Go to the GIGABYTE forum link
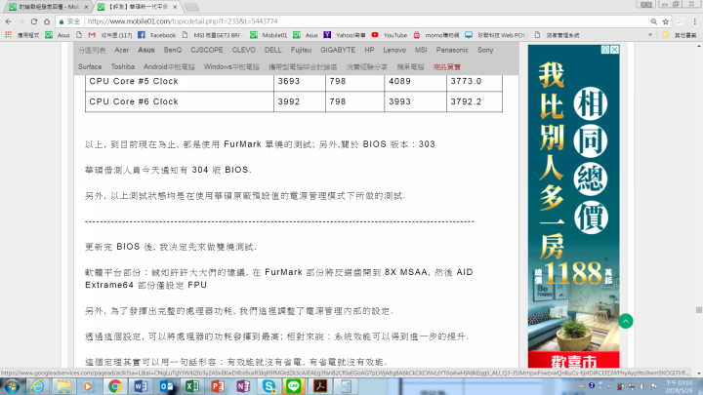This screenshot has height=395, width=703. click(338, 50)
